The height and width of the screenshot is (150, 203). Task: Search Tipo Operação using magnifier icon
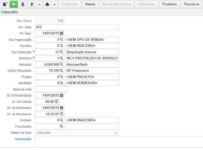[61, 52]
